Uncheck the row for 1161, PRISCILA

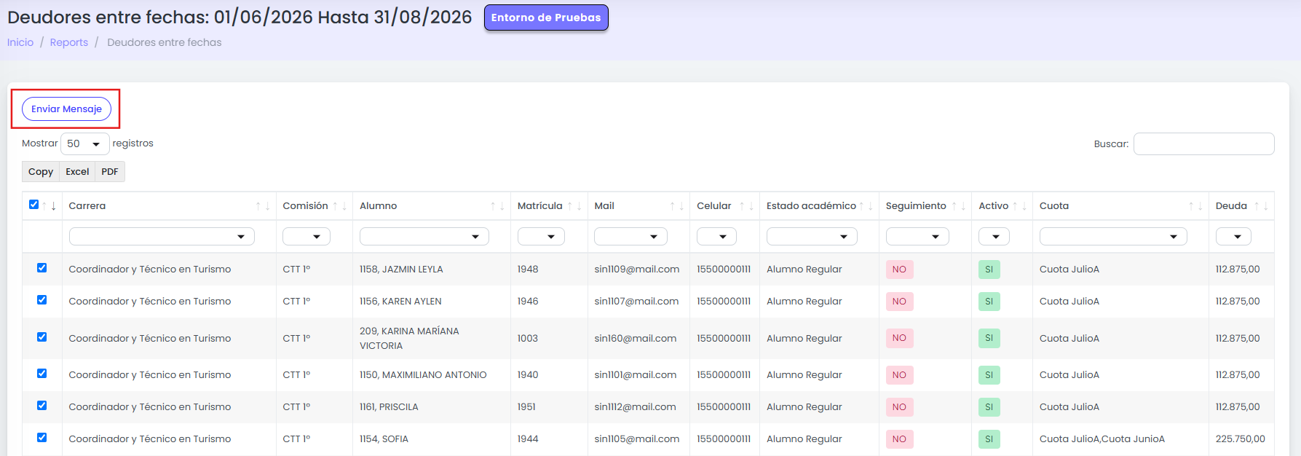tap(41, 406)
